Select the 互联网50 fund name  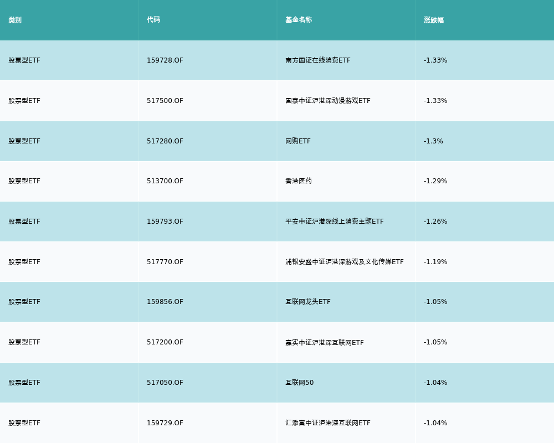click(300, 383)
